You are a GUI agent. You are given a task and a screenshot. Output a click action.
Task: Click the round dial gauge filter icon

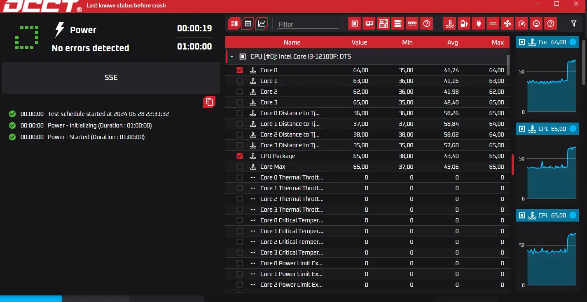coord(536,24)
